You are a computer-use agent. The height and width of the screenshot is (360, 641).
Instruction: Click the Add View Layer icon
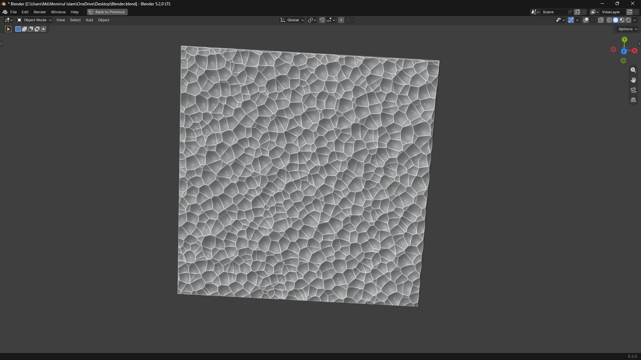(x=630, y=12)
